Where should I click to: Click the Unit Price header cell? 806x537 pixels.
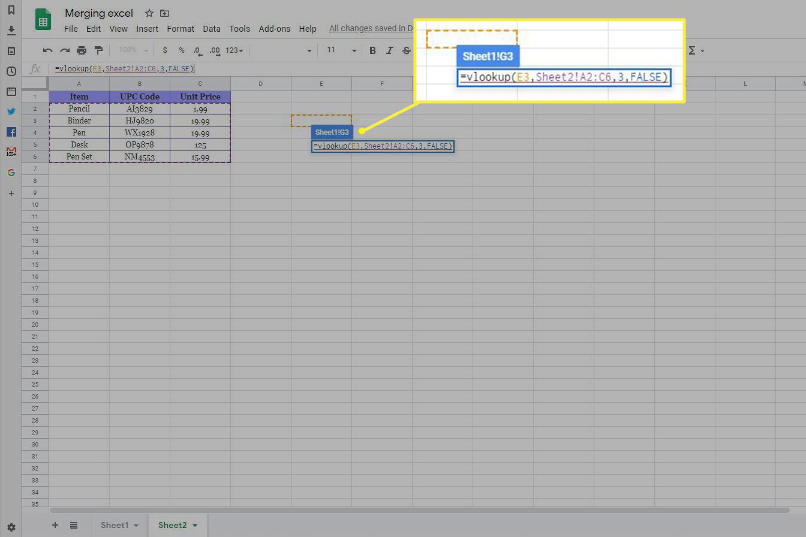[200, 96]
